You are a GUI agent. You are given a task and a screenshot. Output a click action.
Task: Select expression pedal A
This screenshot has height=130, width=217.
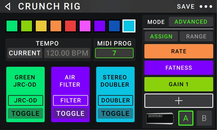point(186,118)
